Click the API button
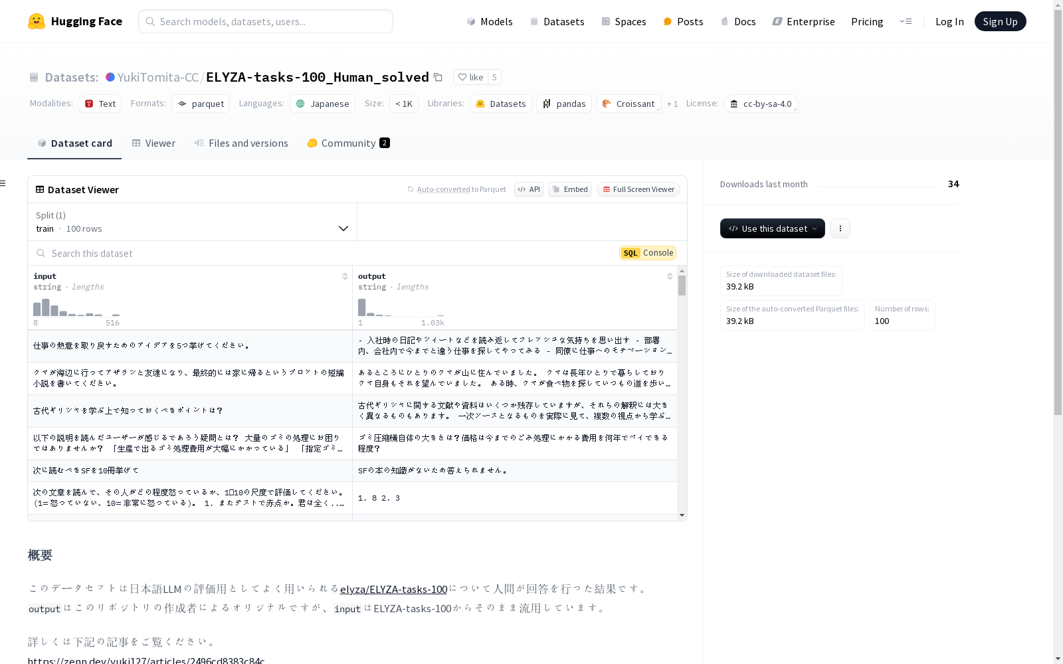Image resolution: width=1063 pixels, height=664 pixels. coord(529,189)
